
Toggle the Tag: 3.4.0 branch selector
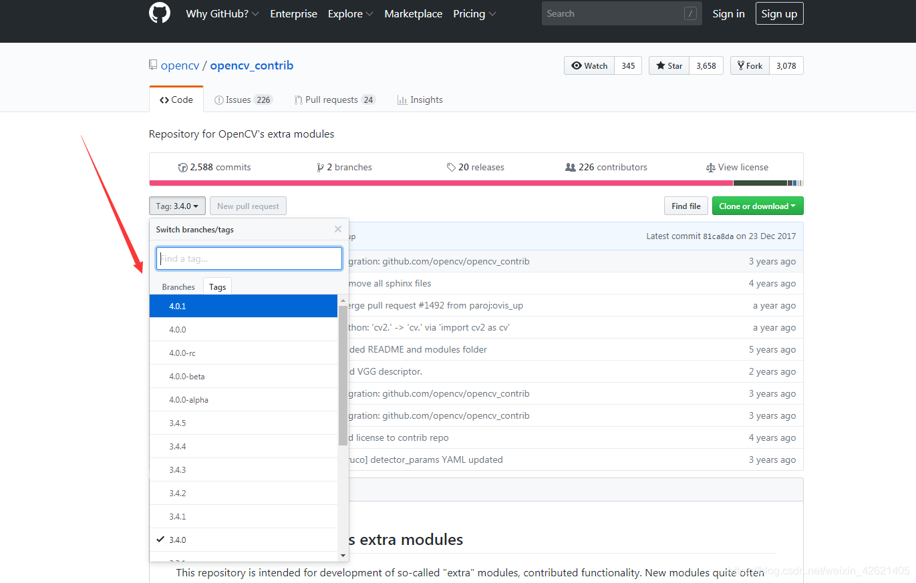tap(177, 206)
